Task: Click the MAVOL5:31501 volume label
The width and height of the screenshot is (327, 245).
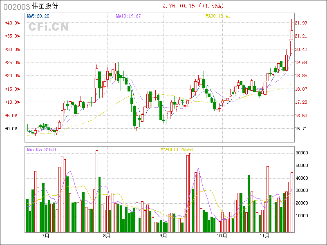Action: click(x=42, y=149)
